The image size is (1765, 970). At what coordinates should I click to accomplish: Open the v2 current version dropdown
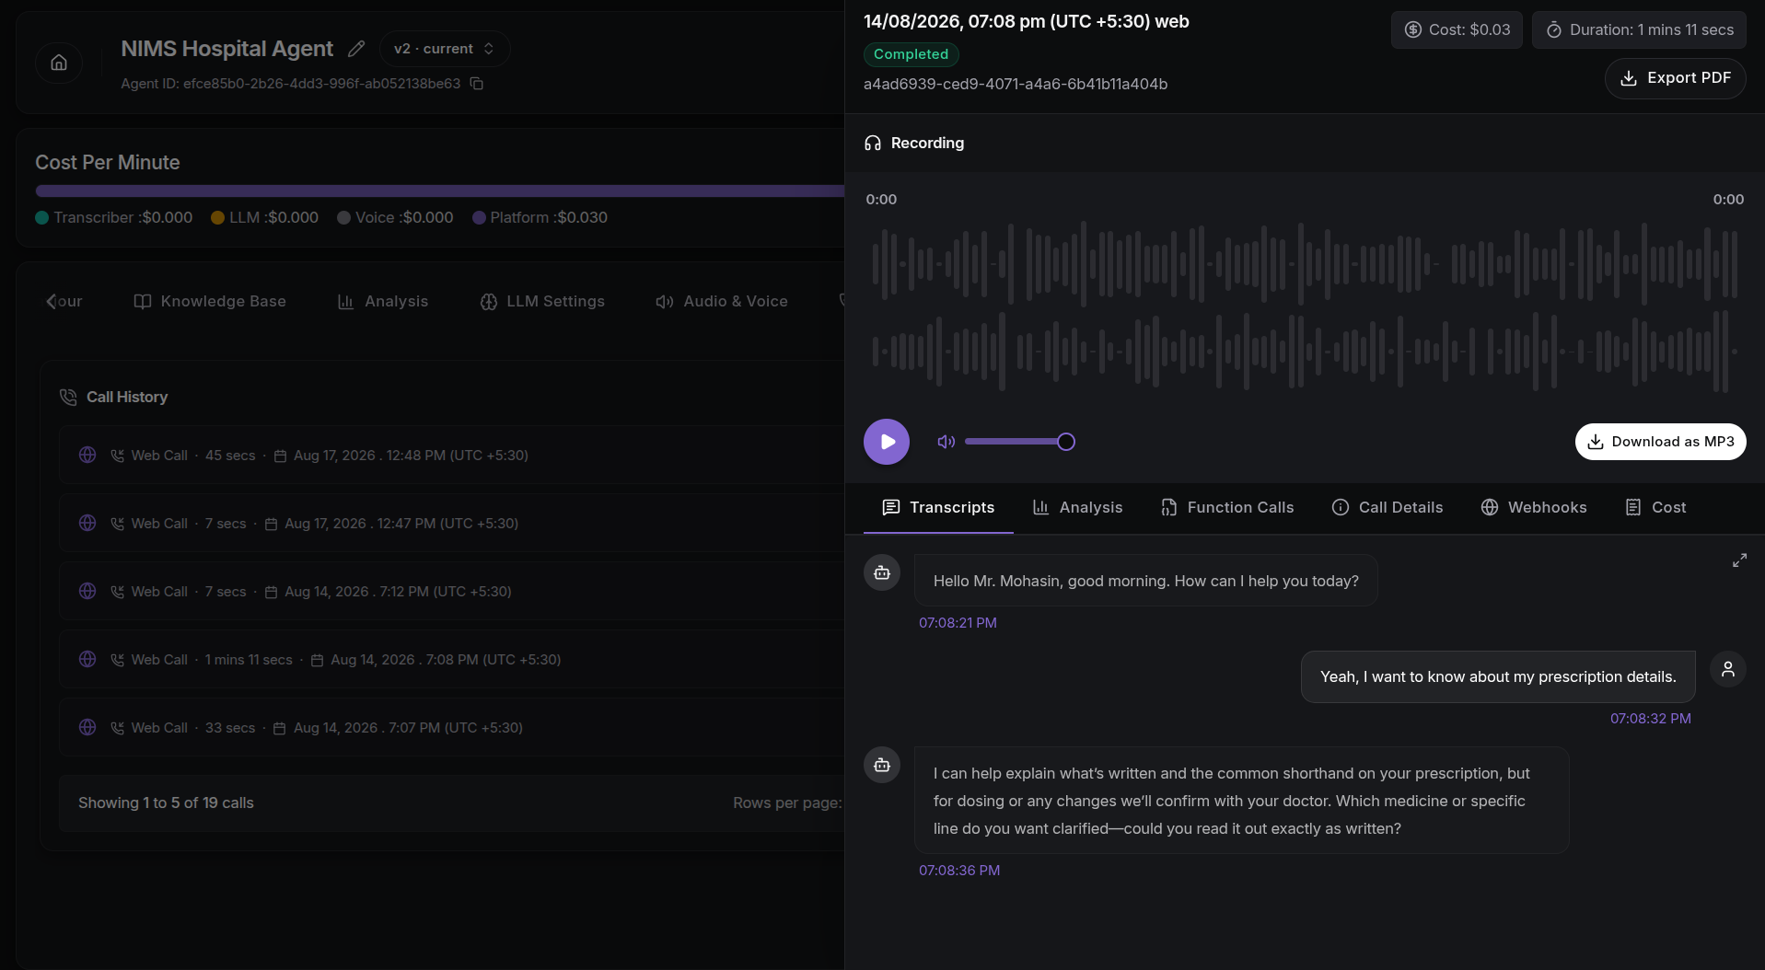445,49
